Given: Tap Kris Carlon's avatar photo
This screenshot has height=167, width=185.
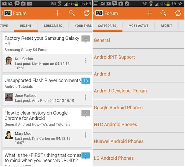Looking at the screenshot, I should 9,61.
